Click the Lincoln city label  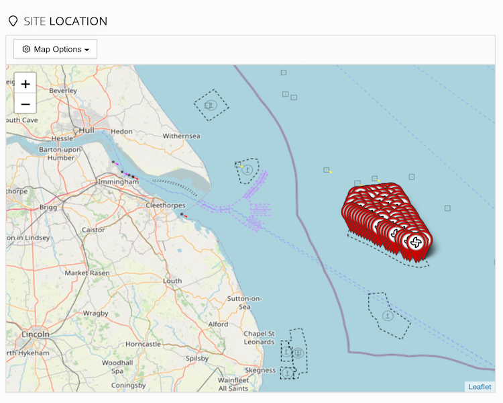(35, 334)
